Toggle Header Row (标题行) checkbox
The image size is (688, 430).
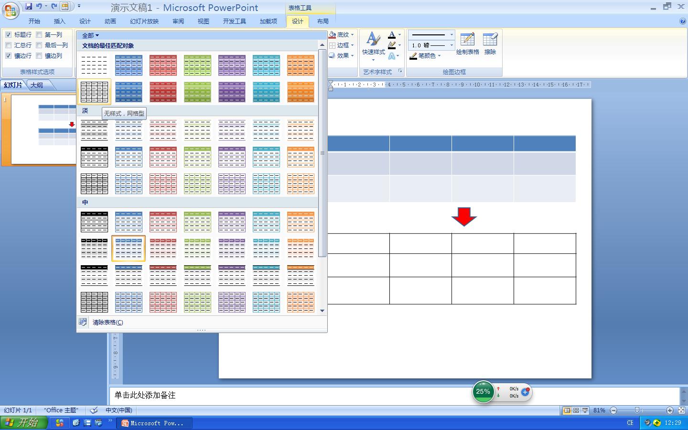tap(8, 35)
